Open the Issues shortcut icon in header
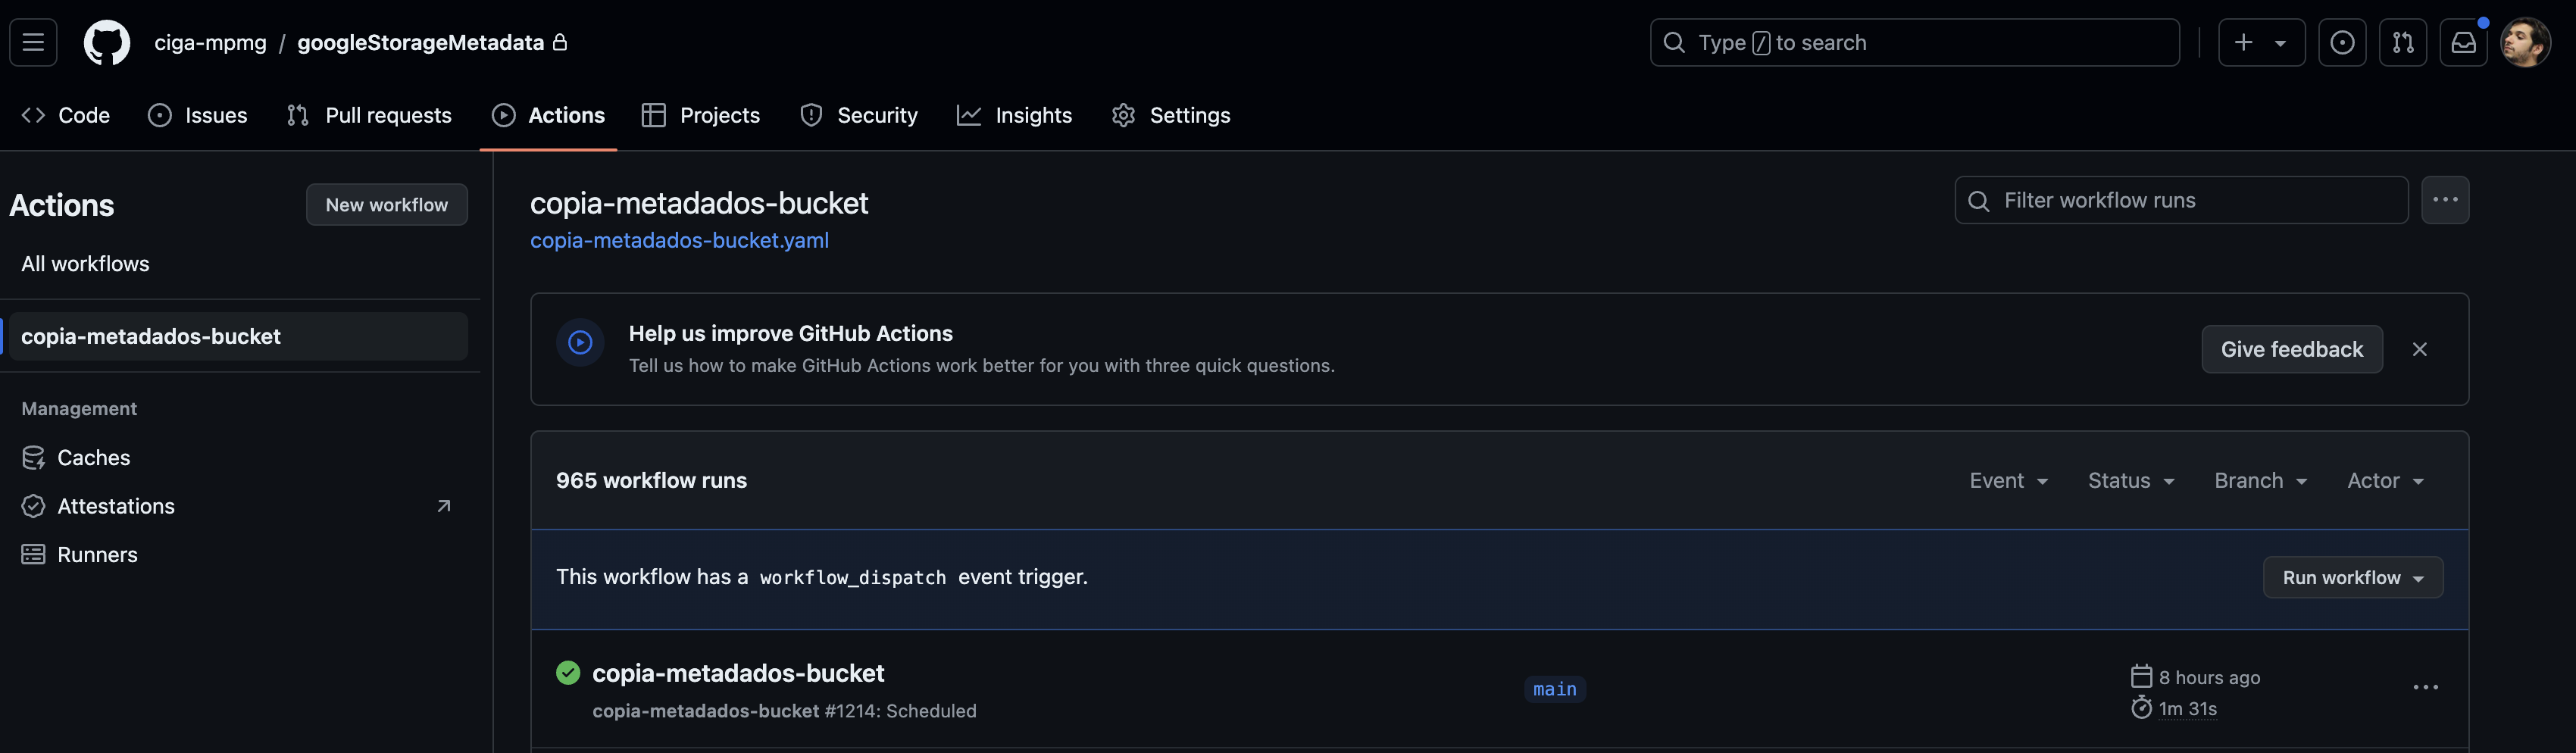This screenshot has height=753, width=2576. (2342, 42)
